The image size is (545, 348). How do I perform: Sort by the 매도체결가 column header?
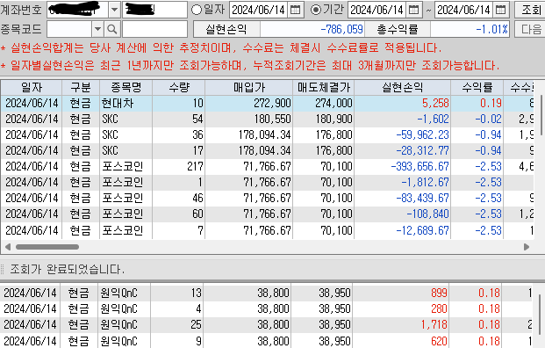(323, 87)
